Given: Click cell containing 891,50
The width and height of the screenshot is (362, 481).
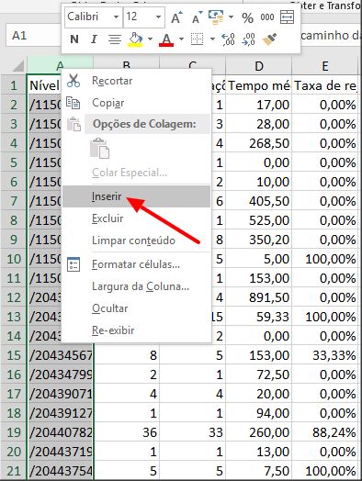Looking at the screenshot, I should coord(259,297).
